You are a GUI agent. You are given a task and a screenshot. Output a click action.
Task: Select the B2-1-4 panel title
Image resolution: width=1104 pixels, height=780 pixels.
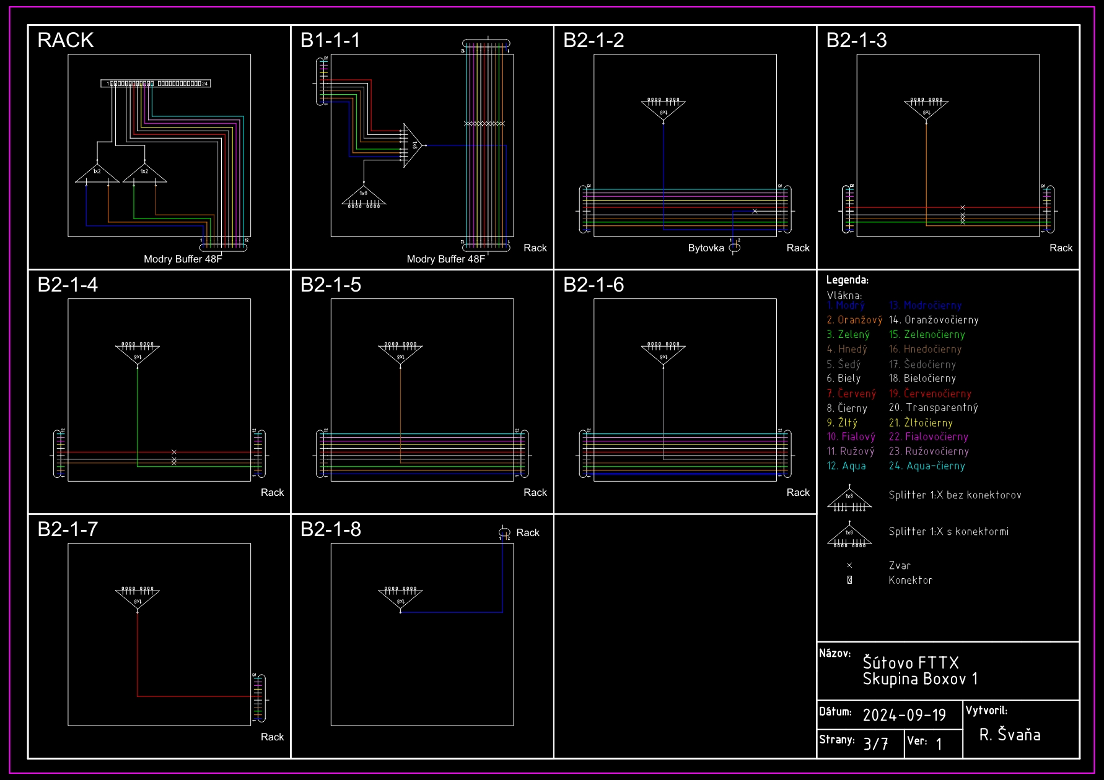pyautogui.click(x=68, y=285)
